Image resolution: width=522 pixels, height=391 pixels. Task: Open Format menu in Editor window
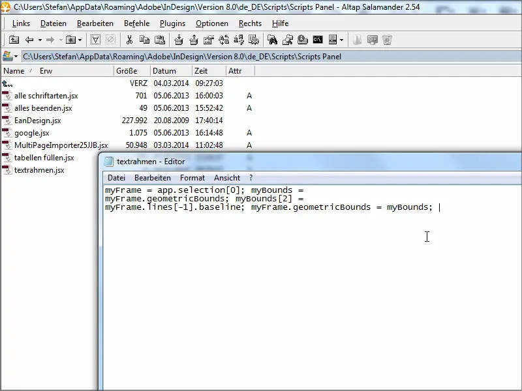tap(192, 178)
